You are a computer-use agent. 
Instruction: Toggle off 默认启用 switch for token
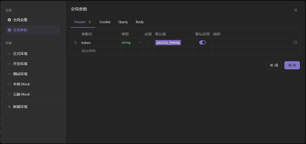click(x=203, y=43)
